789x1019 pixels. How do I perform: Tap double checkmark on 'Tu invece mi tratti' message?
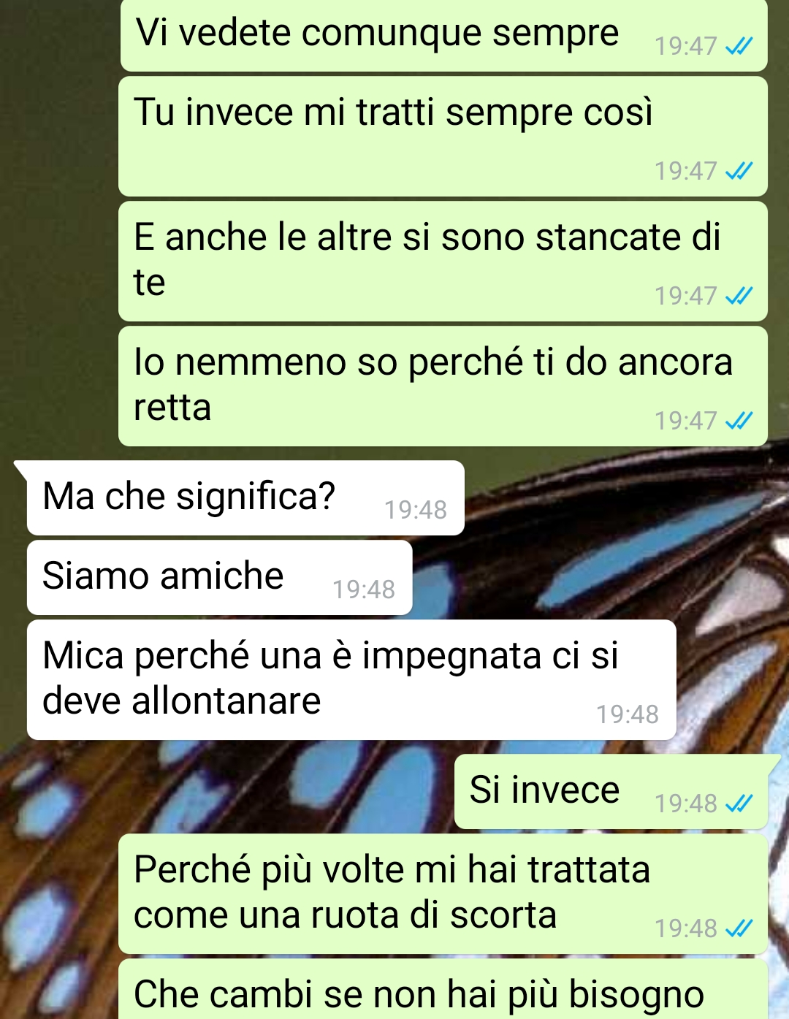tap(739, 172)
